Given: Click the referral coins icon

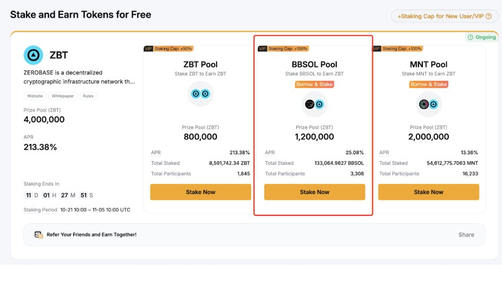Looking at the screenshot, I should click(38, 234).
